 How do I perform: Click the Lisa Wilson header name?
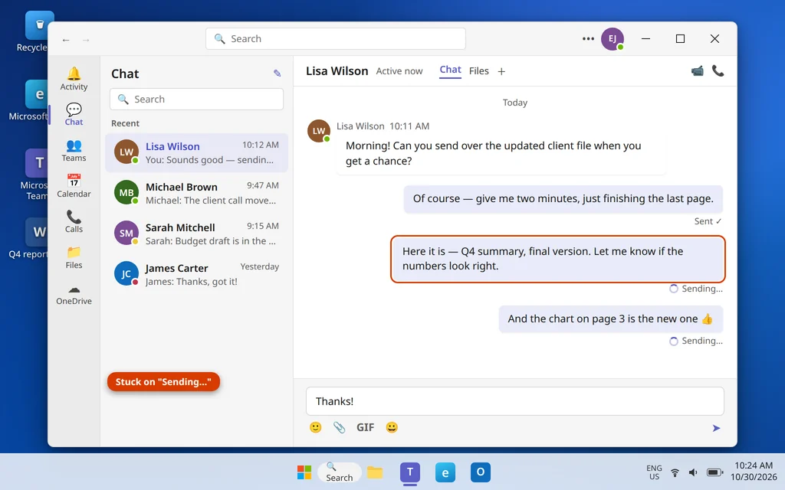(x=337, y=71)
